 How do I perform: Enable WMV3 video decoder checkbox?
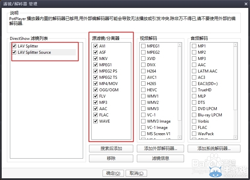click(143, 109)
